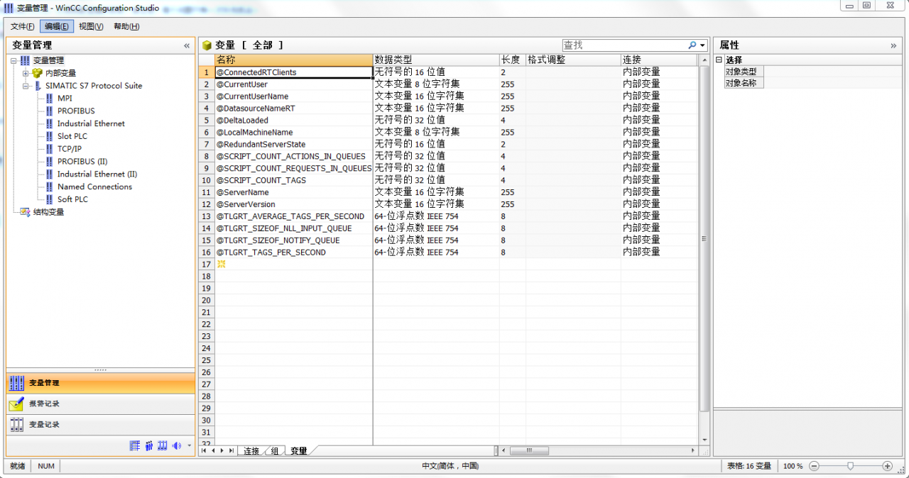Open navigation bar configure buttons dropdown

[x=189, y=446]
